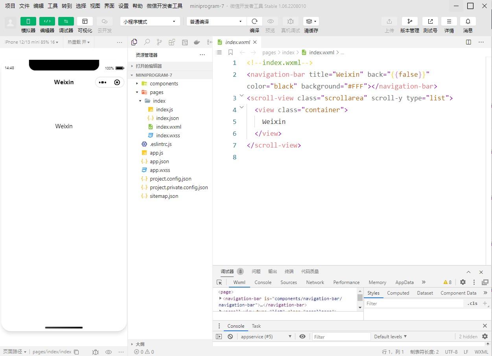Switch to the AppData devtools tab
492x356 pixels.
coord(404,282)
